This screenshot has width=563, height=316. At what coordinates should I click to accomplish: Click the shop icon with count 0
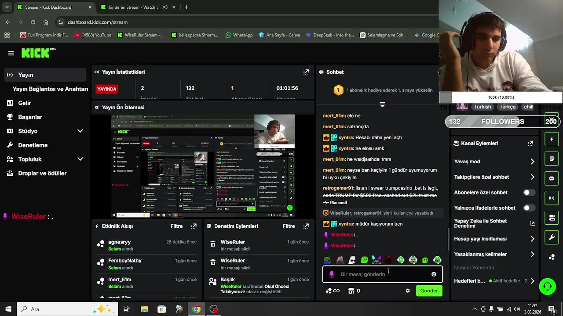[x=354, y=291]
